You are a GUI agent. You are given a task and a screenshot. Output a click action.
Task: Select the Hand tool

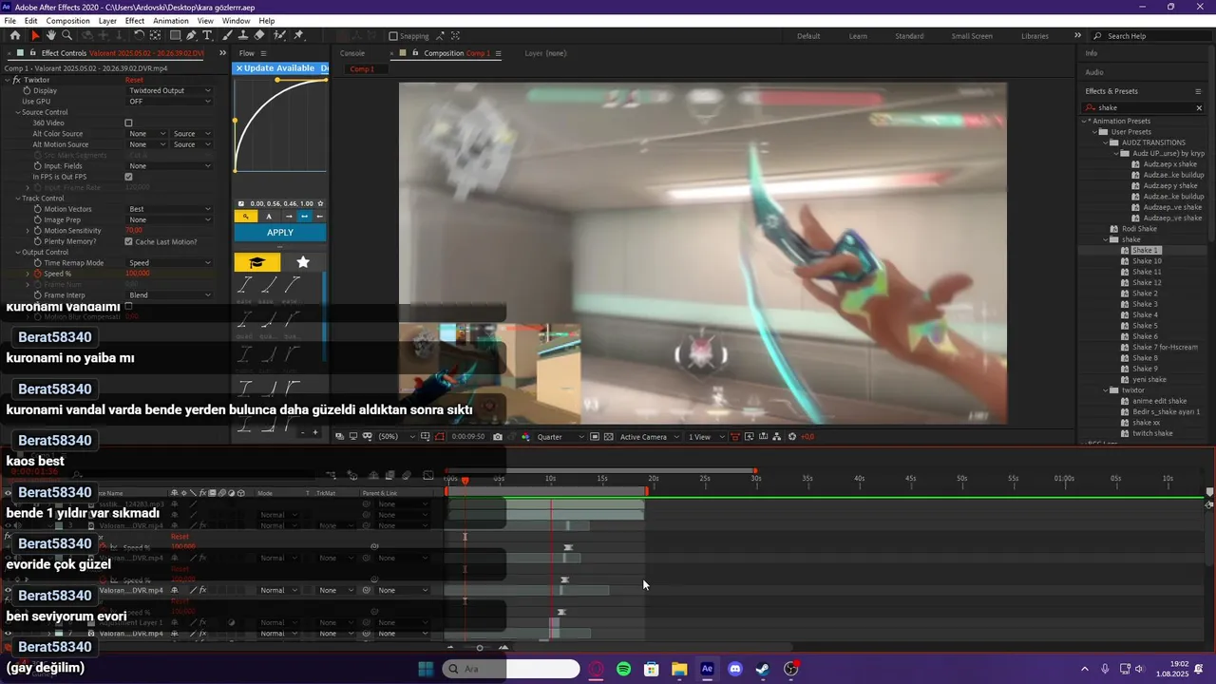click(51, 35)
